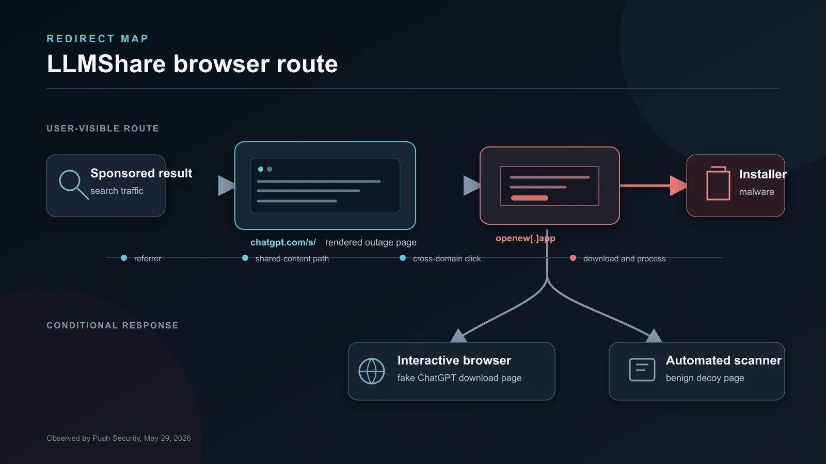Click the teal dot beside cross-domain click
Image resolution: width=826 pixels, height=464 pixels.
coord(403,258)
